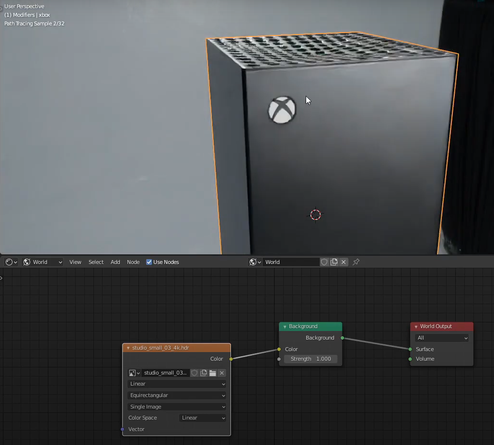Screen dimensions: 494x445
Task: Open the Add menu in node editor
Action: click(x=115, y=262)
